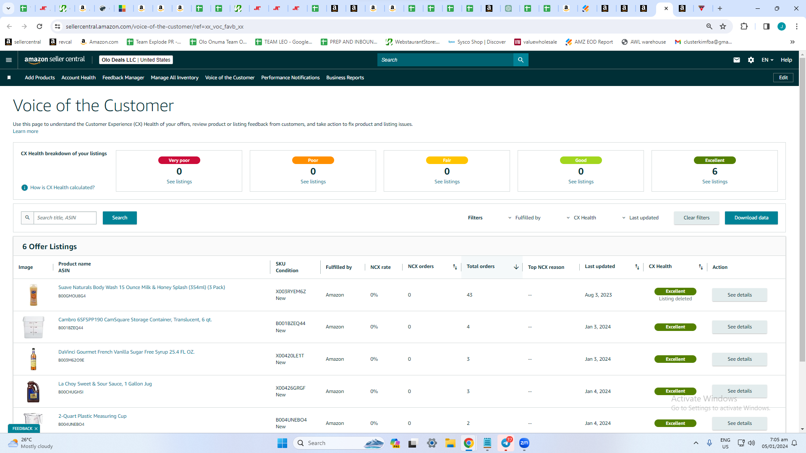Viewport: 806px width, 453px height.
Task: Open Telegram from the taskbar
Action: click(506, 443)
